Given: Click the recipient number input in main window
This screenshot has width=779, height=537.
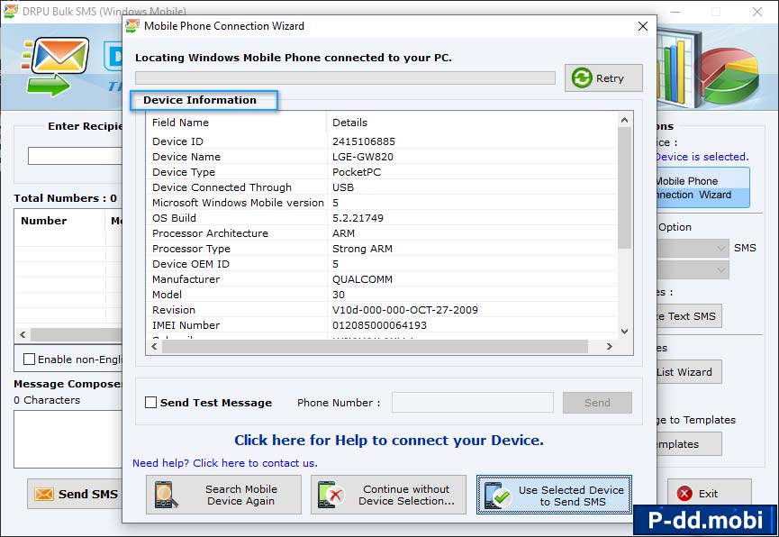Looking at the screenshot, I should pos(75,156).
